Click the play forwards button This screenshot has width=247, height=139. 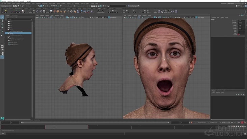239,126
